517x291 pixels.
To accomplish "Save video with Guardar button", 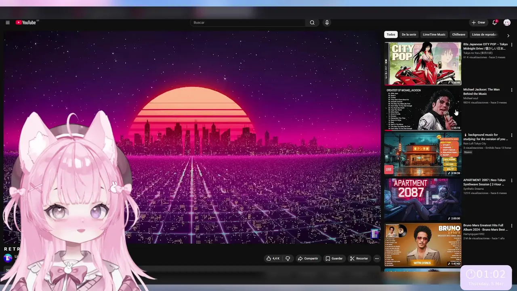I will [334, 259].
